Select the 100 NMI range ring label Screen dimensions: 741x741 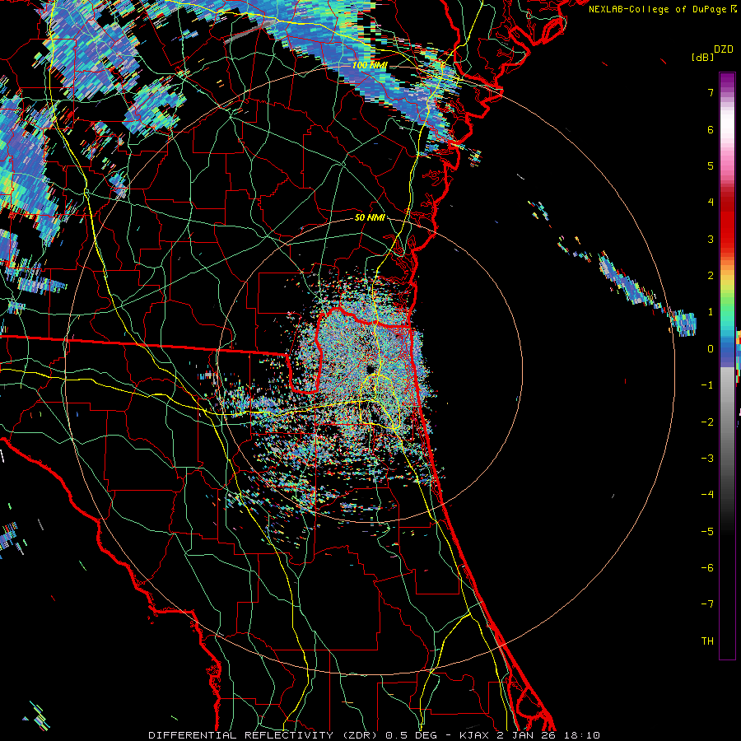point(369,65)
